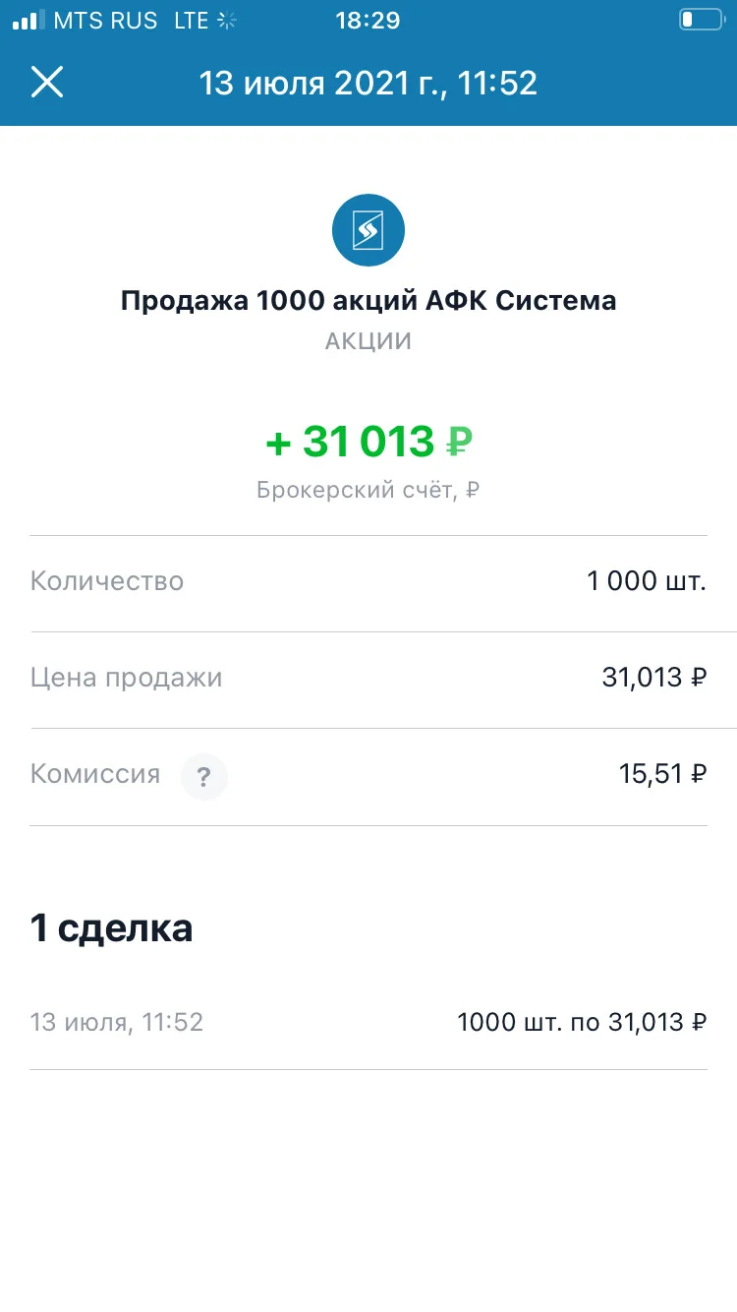Select the title Продажа 1000 акций АФК Система
737x1312 pixels.
[x=368, y=300]
